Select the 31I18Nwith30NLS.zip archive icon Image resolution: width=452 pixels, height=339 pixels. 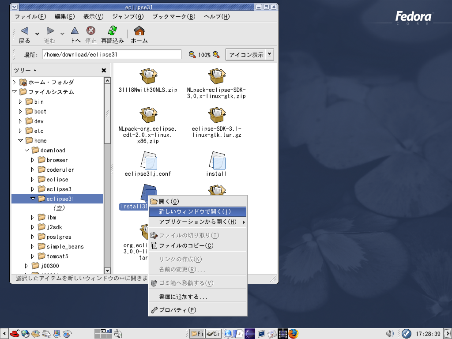point(148,76)
